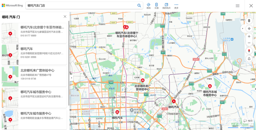This screenshot has height=130, width=256.
Task: Select the 北京哪吒来广营体验中心 result
Action: pyautogui.click(x=34, y=76)
